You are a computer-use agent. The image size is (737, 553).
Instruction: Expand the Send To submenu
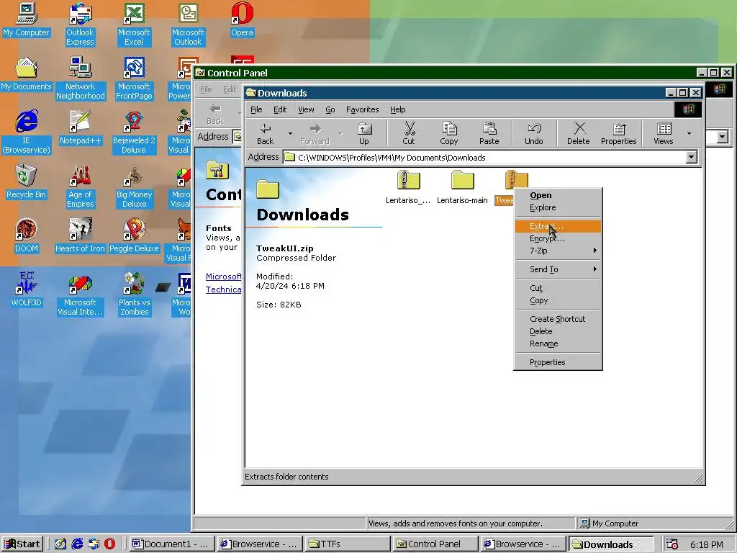point(558,269)
